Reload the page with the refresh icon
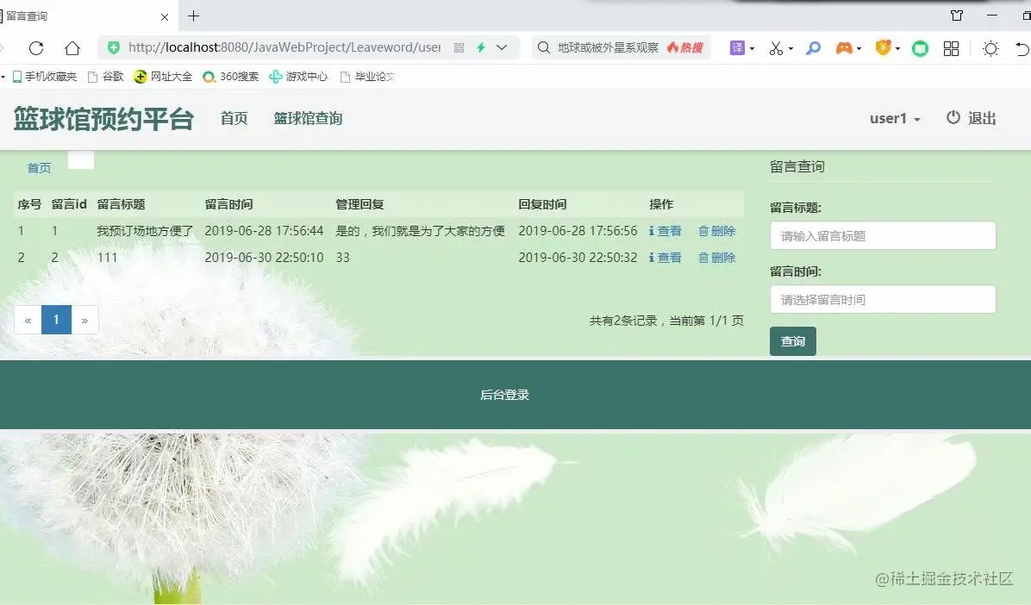This screenshot has height=605, width=1031. (x=36, y=48)
